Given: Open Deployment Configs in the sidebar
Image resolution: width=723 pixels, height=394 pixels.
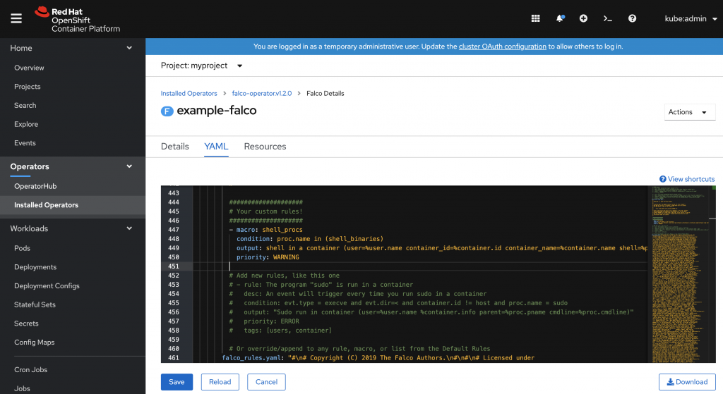Looking at the screenshot, I should 47,286.
